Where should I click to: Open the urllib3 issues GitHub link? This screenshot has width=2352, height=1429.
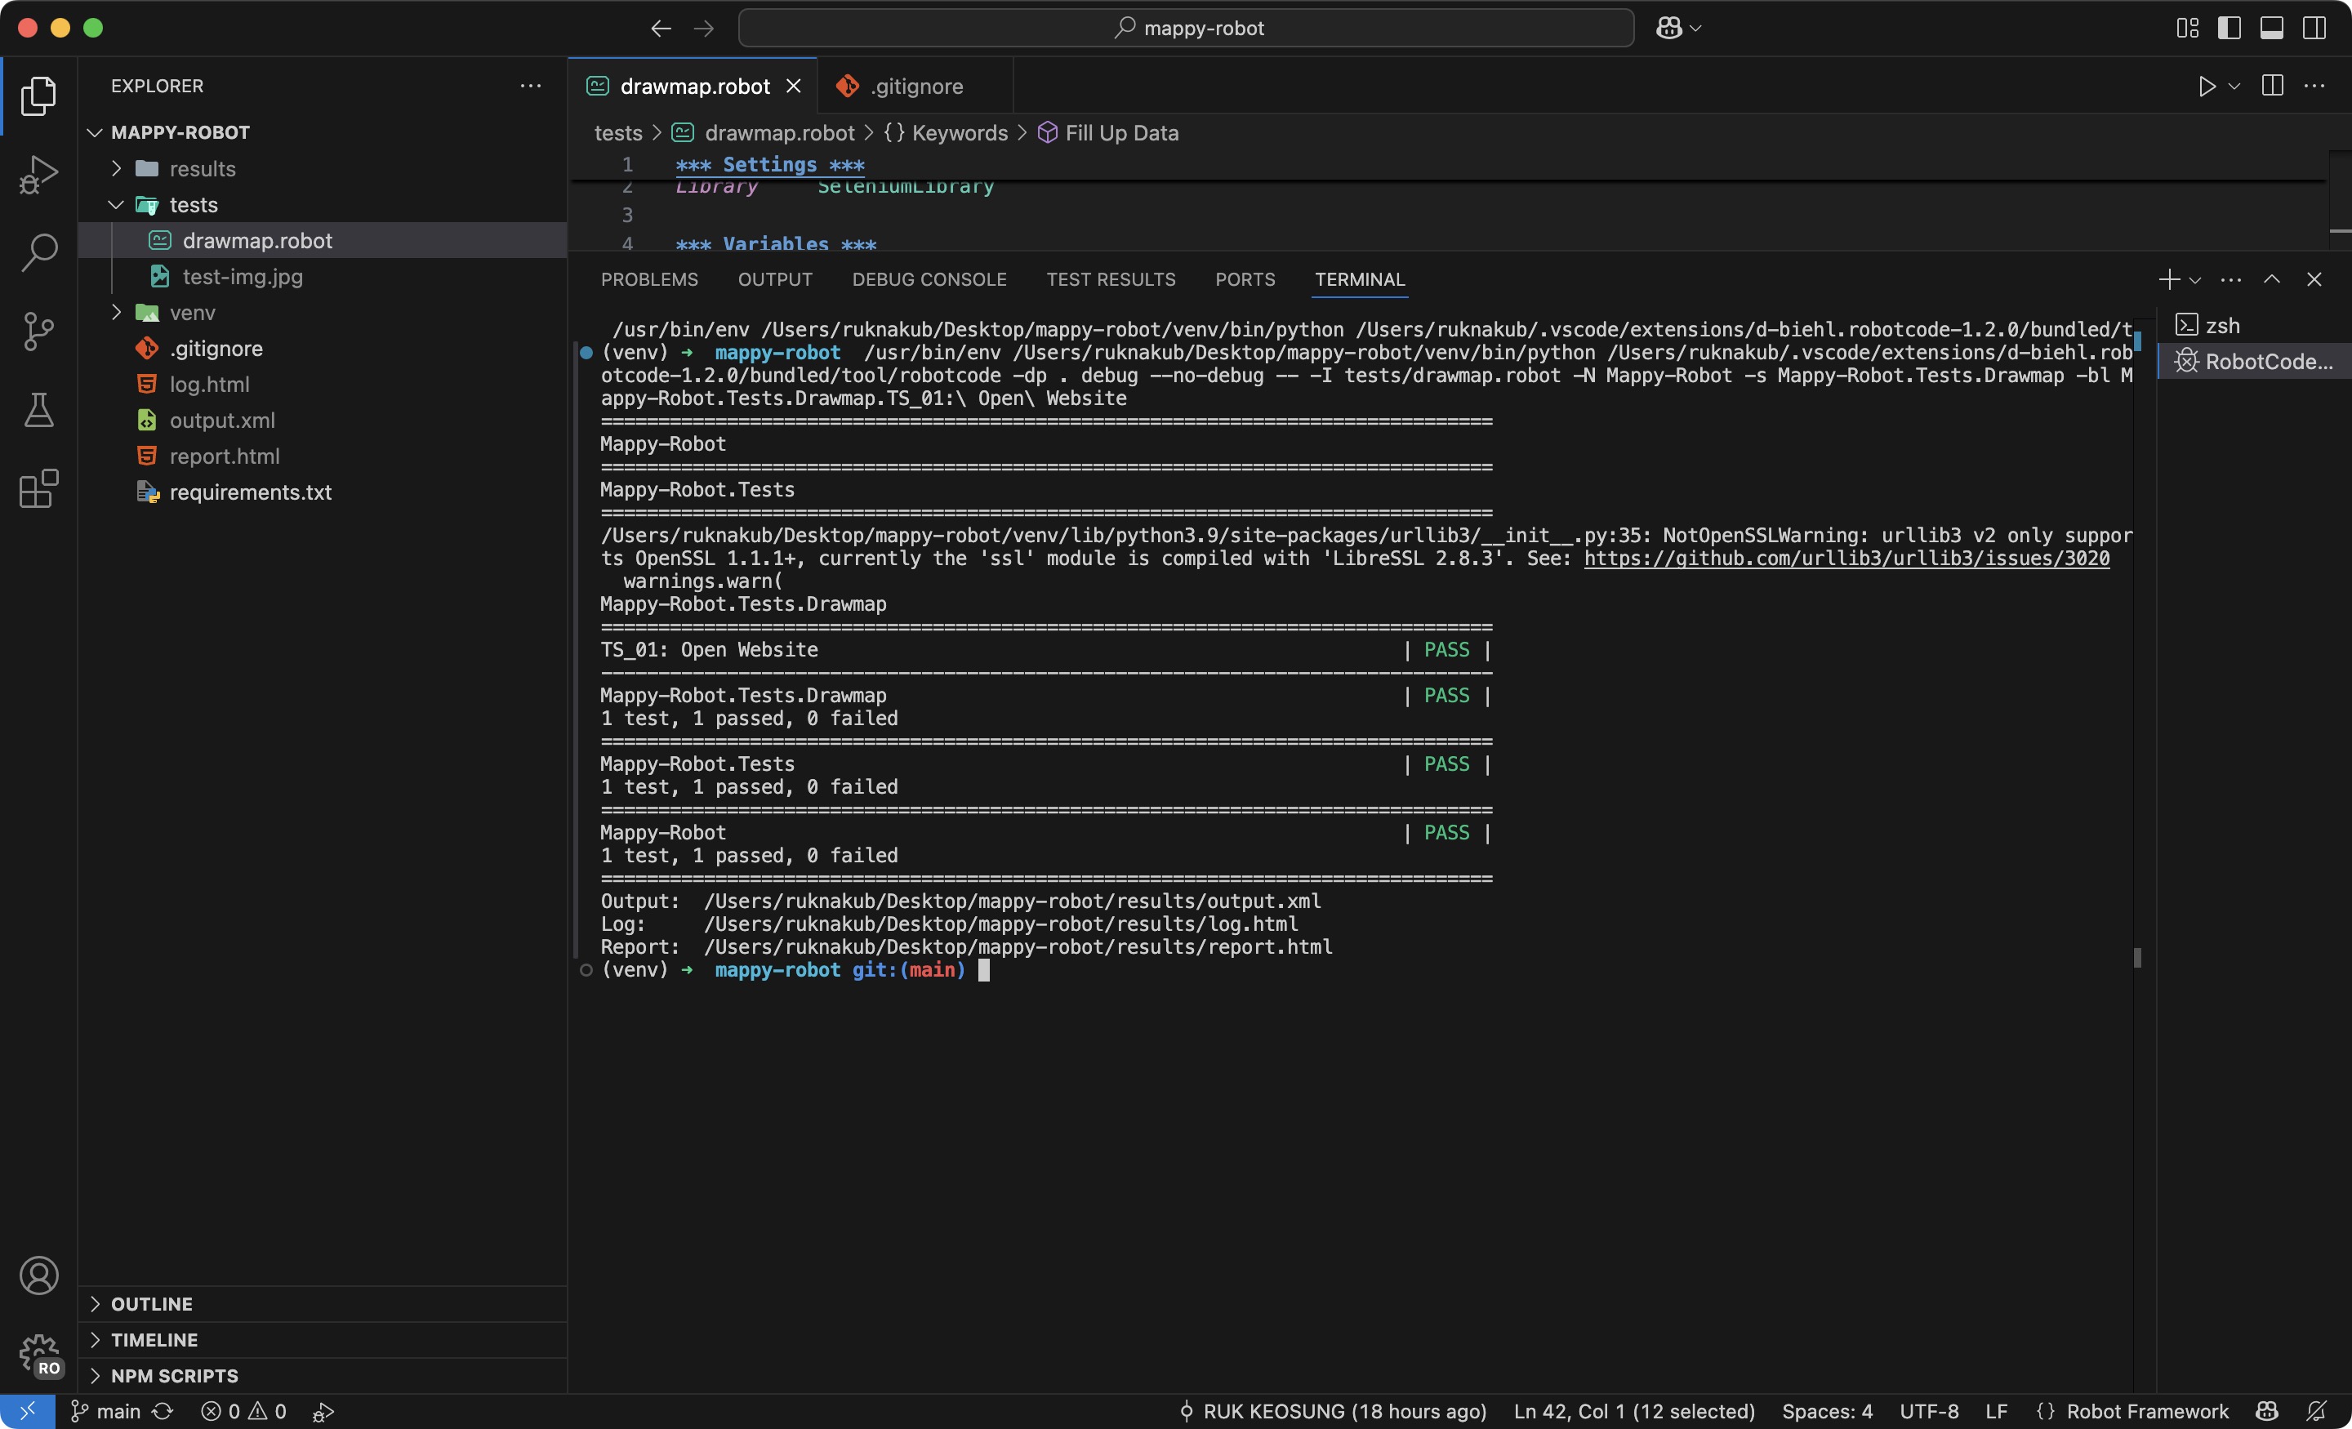tap(1846, 559)
